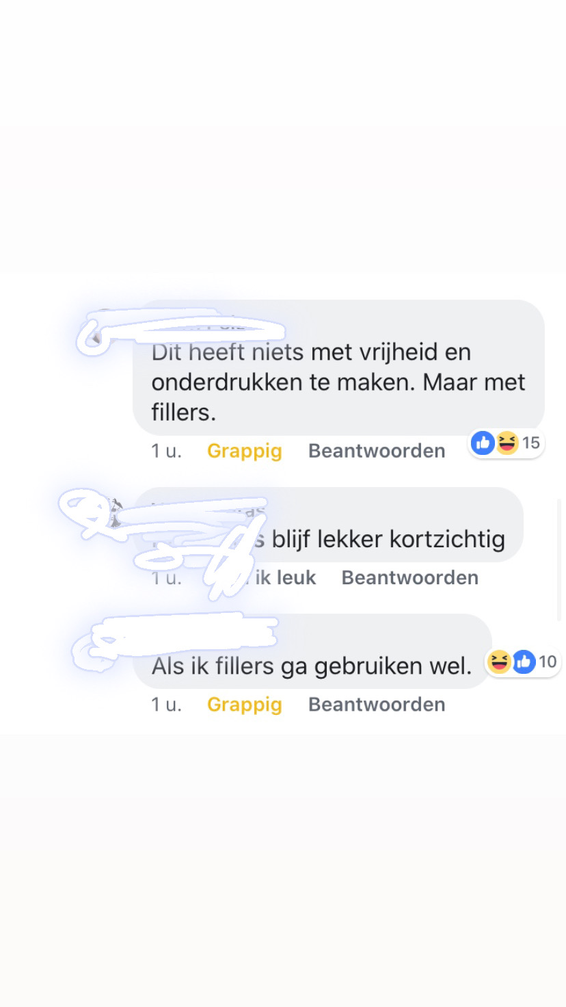The width and height of the screenshot is (566, 1007).
Task: Toggle Grappig reaction under 'Als ik fillers' comment
Action: (245, 704)
